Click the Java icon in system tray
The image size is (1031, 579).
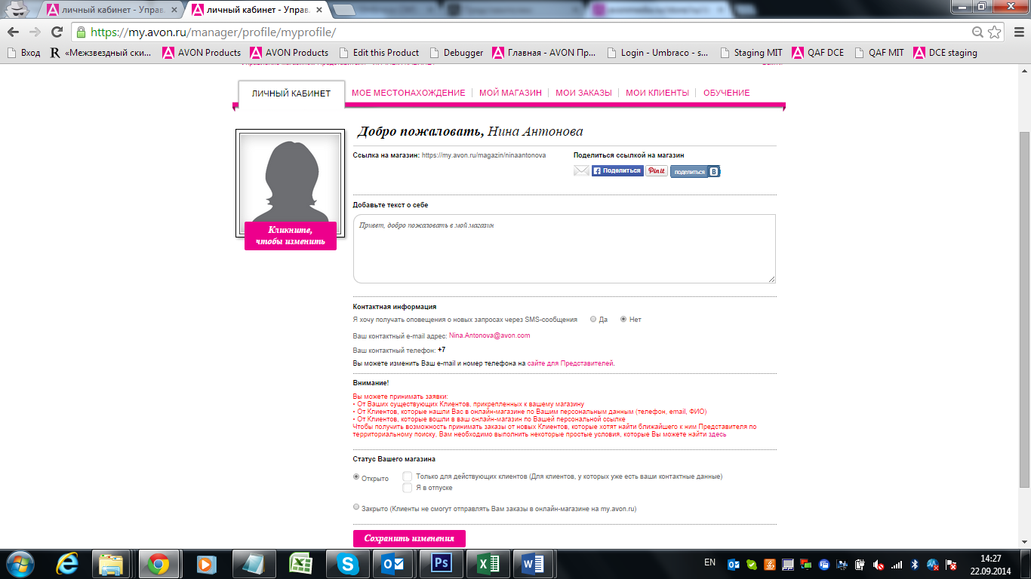coord(769,564)
